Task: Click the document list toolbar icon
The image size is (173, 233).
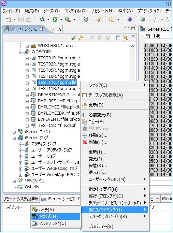Action: [x=85, y=19]
